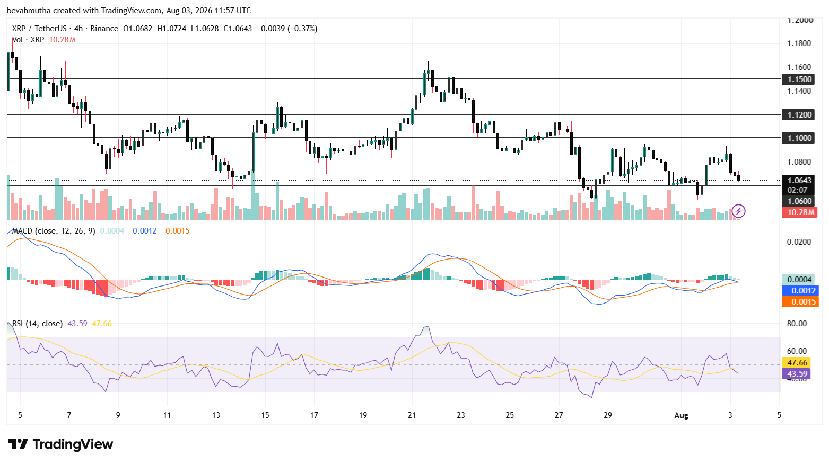Click the blue −0.0012 MACD axis tag
829x464 pixels.
click(x=800, y=291)
